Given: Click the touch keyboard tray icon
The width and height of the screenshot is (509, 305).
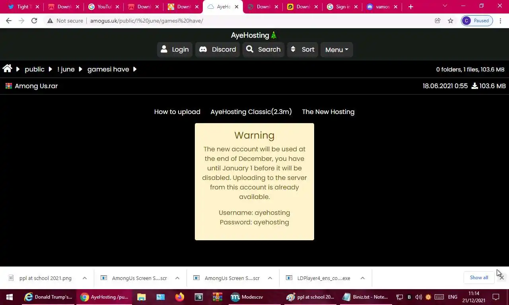Looking at the screenshot, I should pos(439,297).
